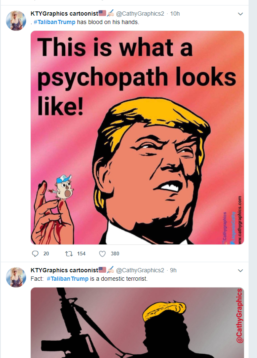Click the 154 retweet count
Screen dimensions: 257x358
(81, 254)
